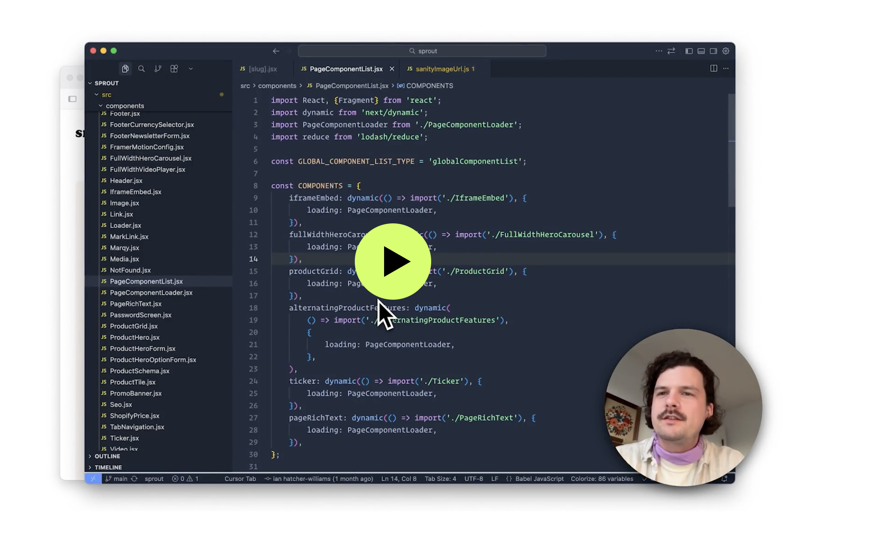This screenshot has height=540, width=870.
Task: Switch to the sanityImageUrl.js tab
Action: coord(442,69)
